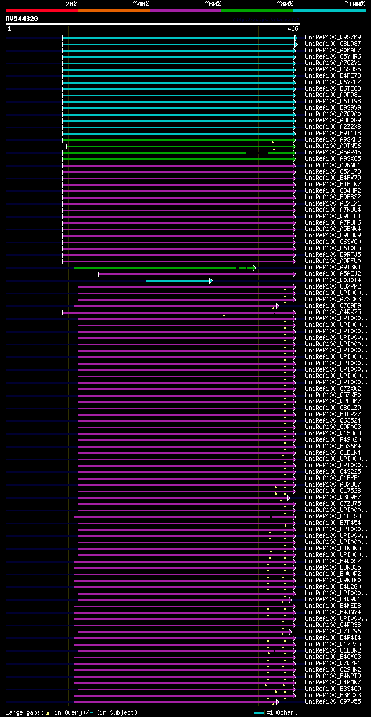The image size is (371, 717).
Task: Open hit UniRef100_A9SKH6
Action: click(x=333, y=139)
